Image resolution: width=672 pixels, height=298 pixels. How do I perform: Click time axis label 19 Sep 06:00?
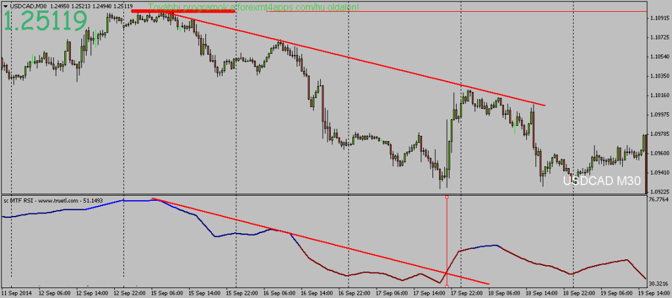point(618,293)
